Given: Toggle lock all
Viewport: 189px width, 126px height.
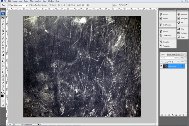Looking at the screenshot, I should pos(172,62).
